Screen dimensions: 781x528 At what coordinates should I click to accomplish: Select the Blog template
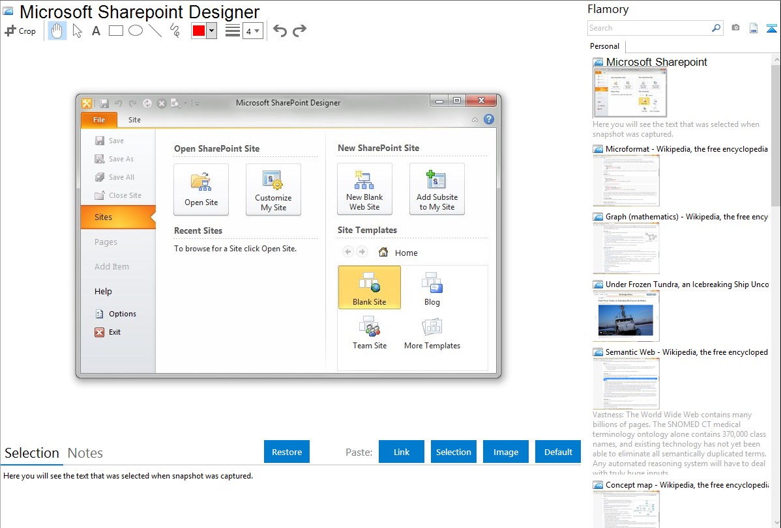pyautogui.click(x=432, y=288)
